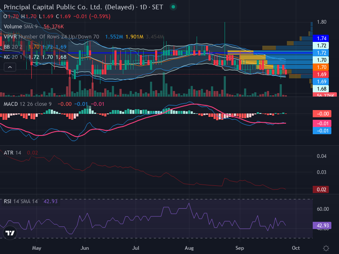339x254 pixels.
Task: Click the red -0.00 histogram label
Action: pos(322,114)
